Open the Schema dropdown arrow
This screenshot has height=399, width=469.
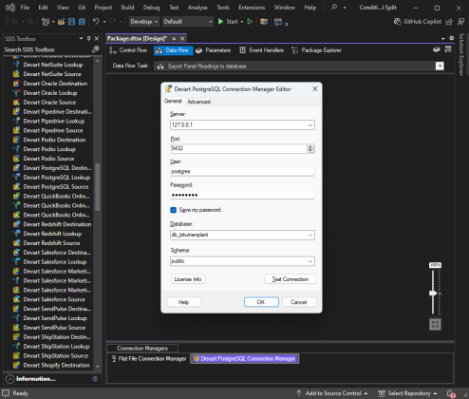(x=310, y=261)
